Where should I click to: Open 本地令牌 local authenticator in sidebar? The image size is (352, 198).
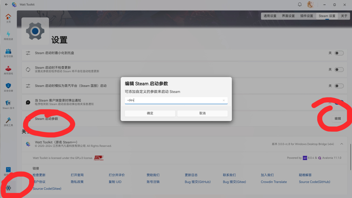coord(8,87)
